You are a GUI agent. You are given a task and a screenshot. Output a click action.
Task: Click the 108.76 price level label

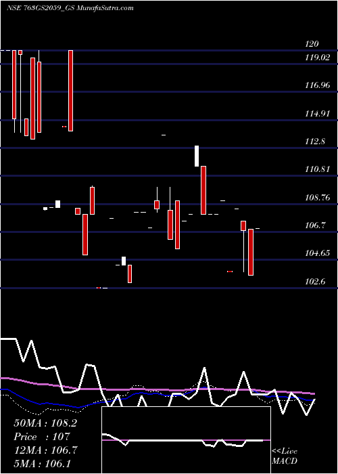click(x=318, y=198)
